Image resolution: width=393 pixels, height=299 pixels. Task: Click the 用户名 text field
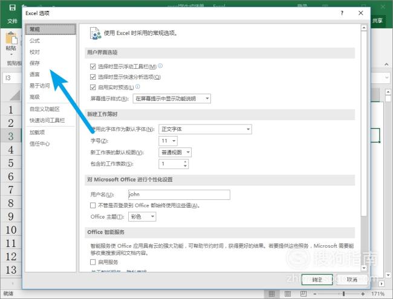click(x=179, y=195)
